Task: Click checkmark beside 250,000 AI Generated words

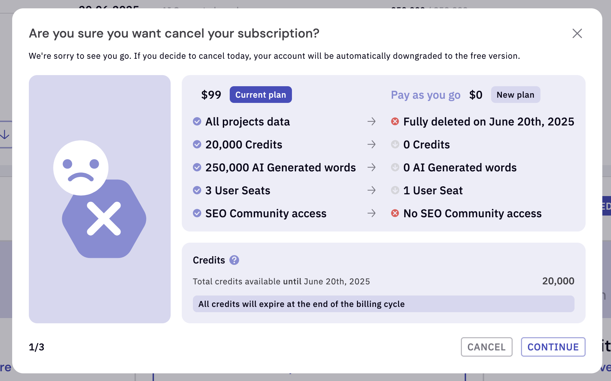Action: click(197, 167)
